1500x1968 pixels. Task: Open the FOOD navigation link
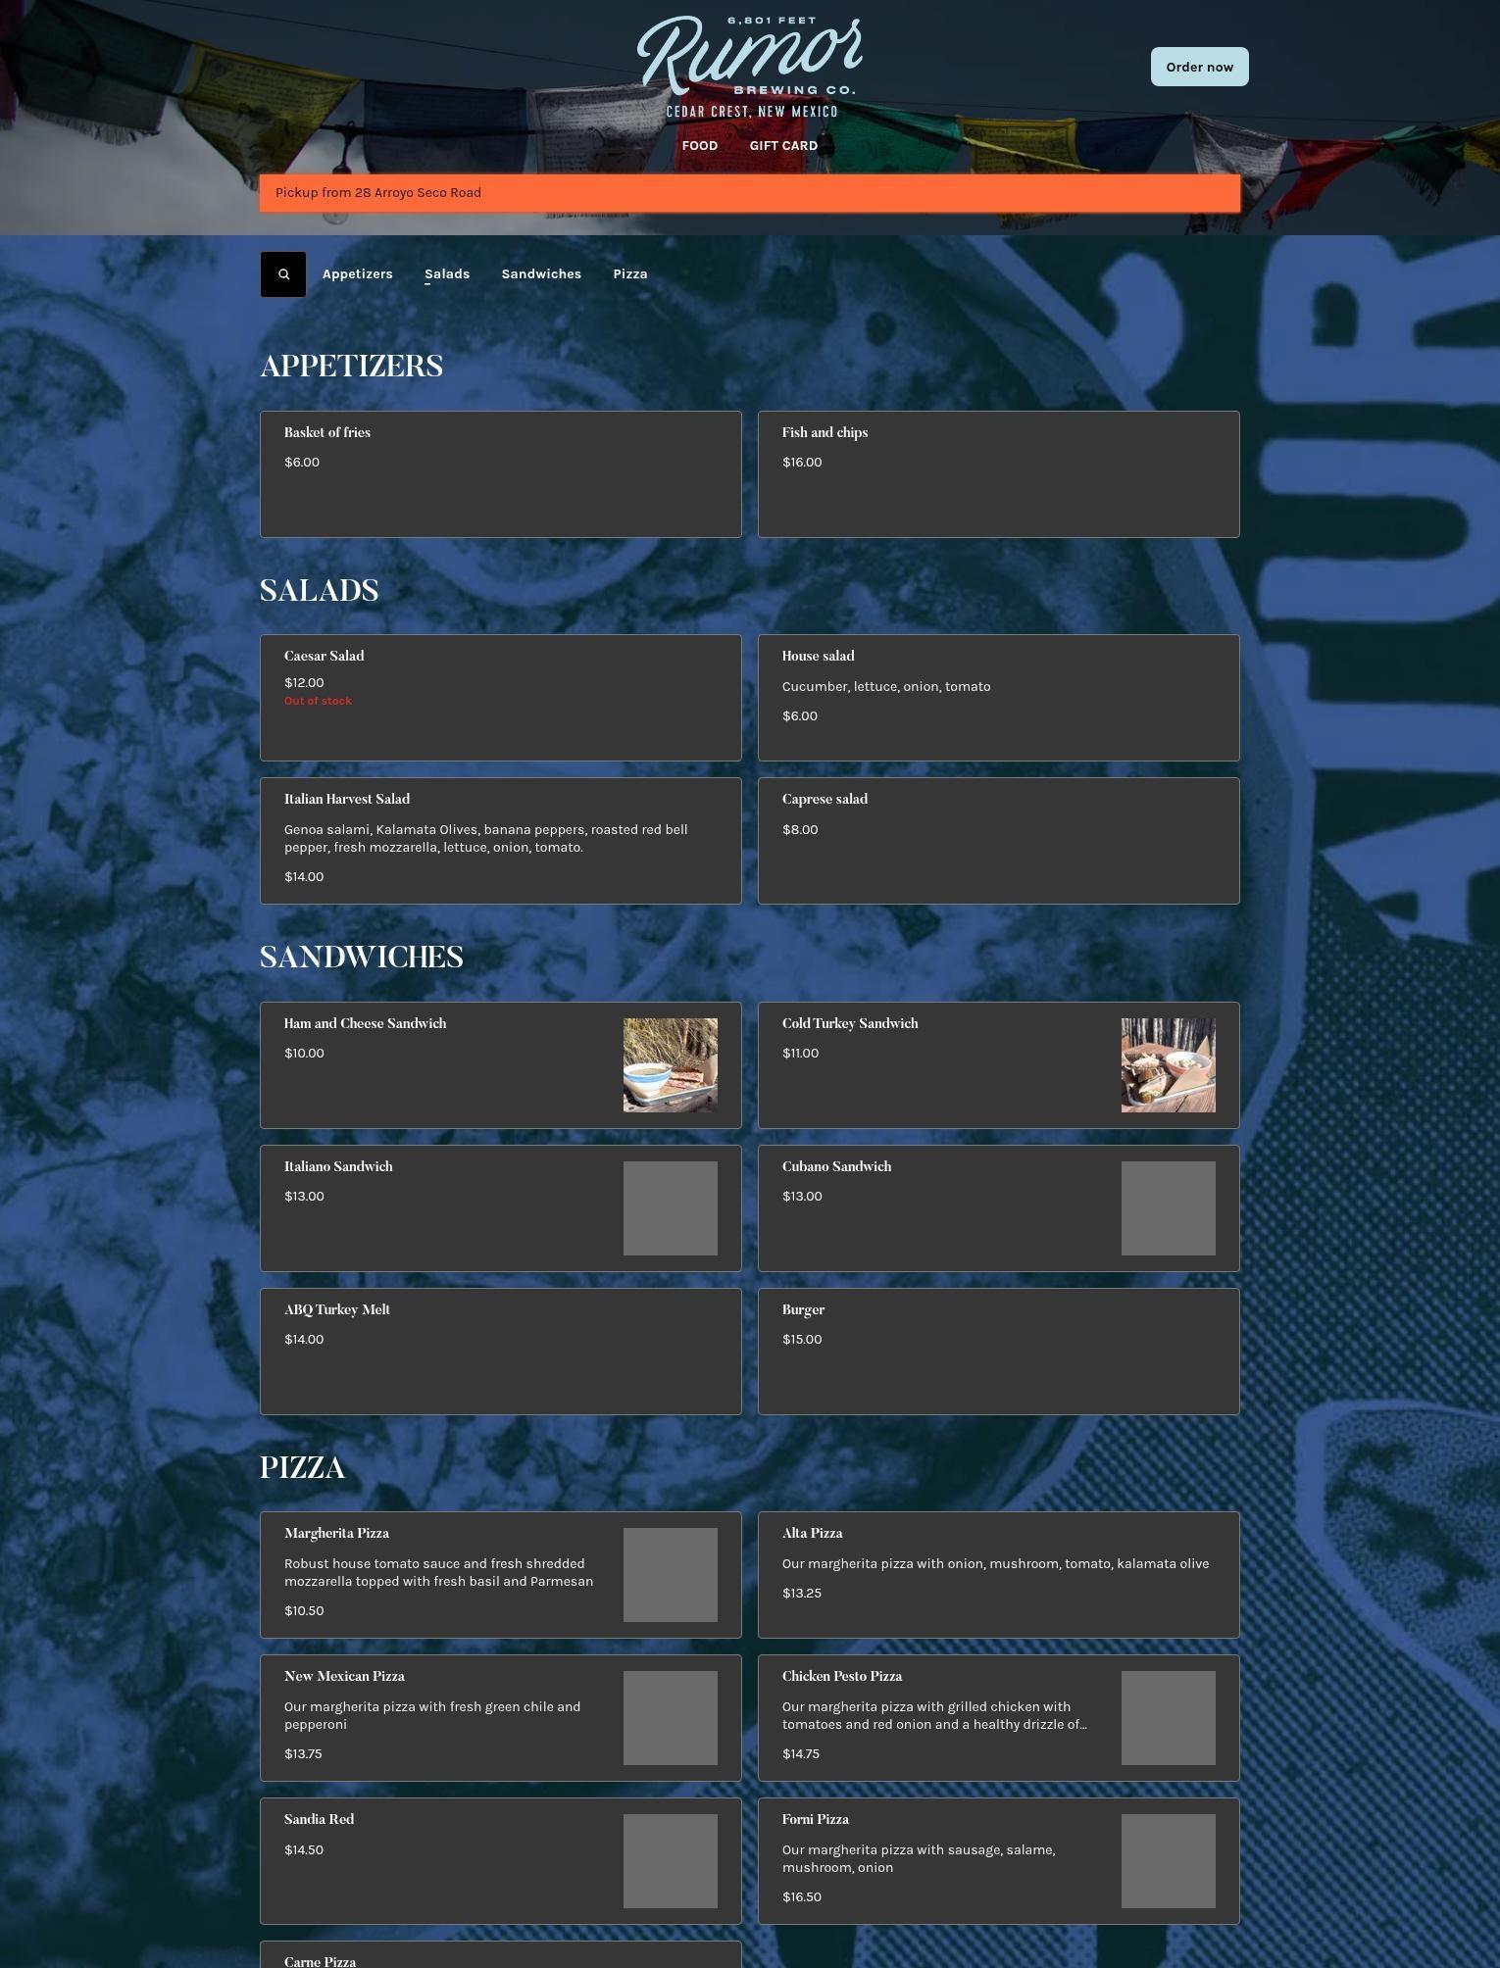(x=700, y=146)
